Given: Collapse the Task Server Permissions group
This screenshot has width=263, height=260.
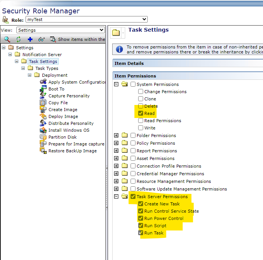Looking at the screenshot, I should (116, 197).
